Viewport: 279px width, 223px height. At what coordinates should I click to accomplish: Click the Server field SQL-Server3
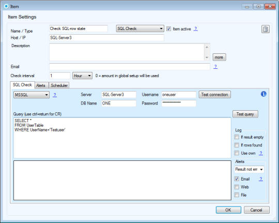click(119, 95)
